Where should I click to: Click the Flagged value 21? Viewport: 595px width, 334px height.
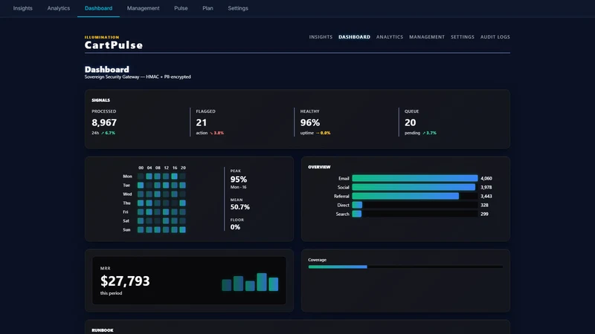(x=201, y=122)
